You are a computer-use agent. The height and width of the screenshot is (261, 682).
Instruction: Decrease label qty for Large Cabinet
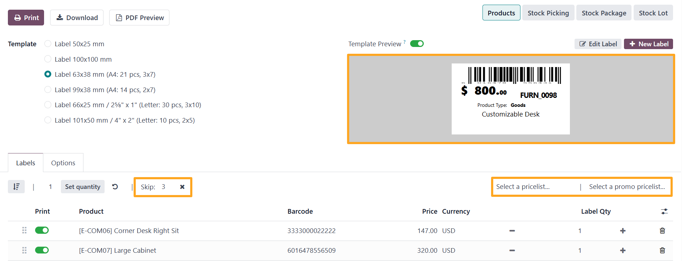coord(512,250)
